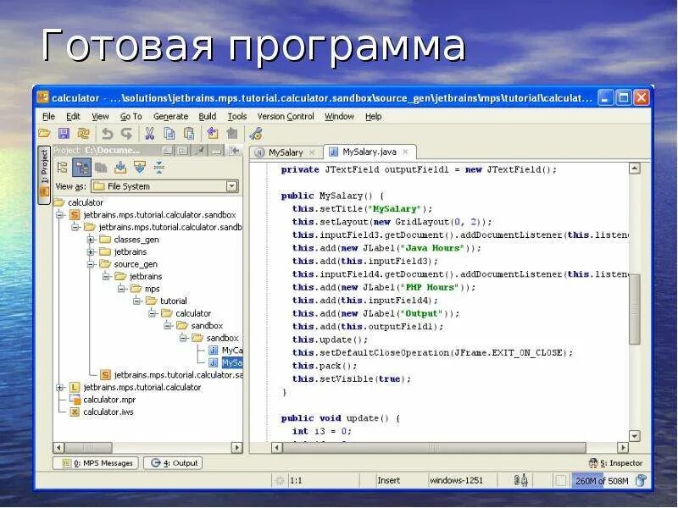Open the Generate menu

(x=171, y=117)
